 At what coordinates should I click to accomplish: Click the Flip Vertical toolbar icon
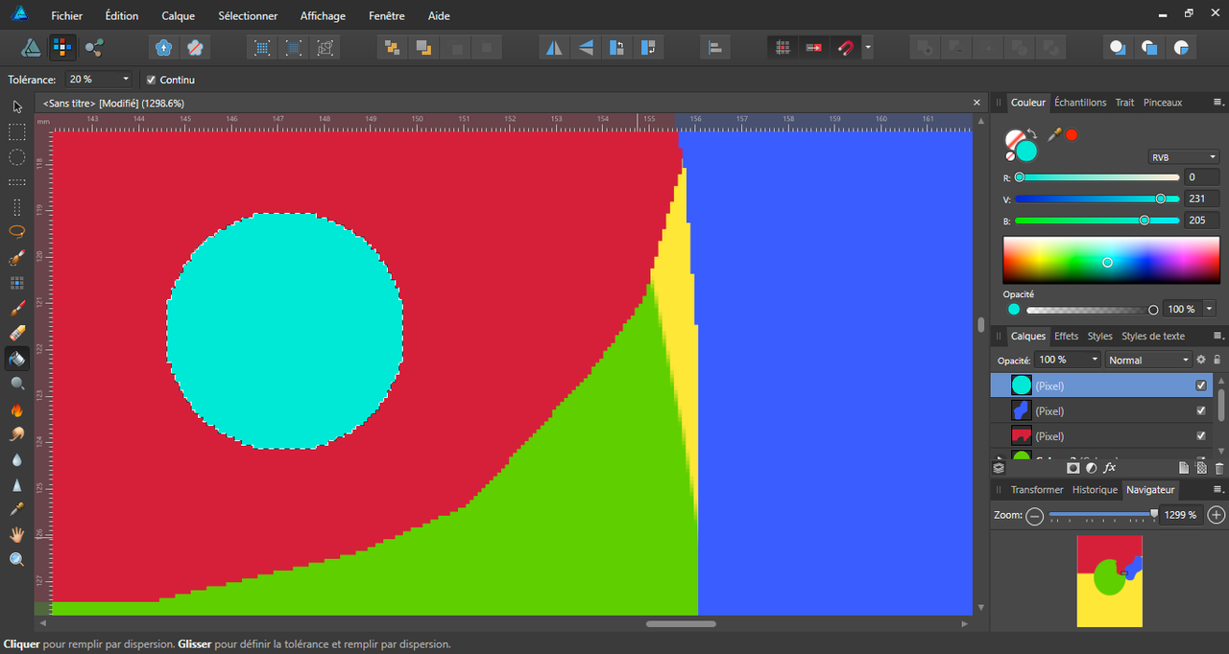pos(585,47)
